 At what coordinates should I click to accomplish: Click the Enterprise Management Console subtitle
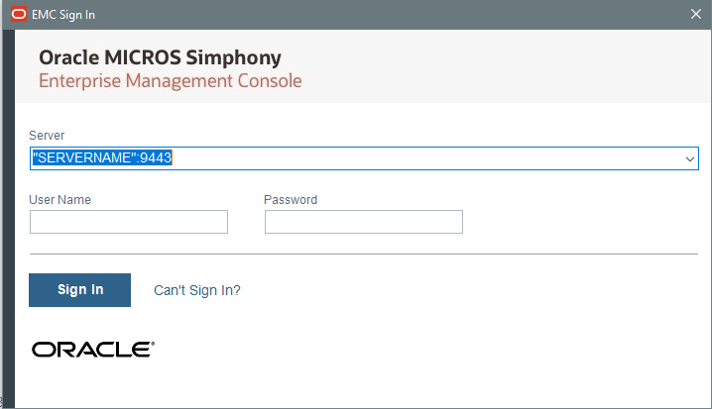point(170,80)
